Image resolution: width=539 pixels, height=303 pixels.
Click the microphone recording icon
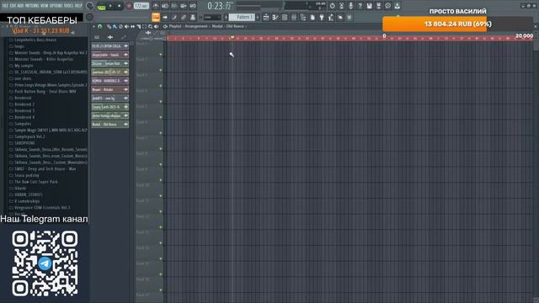[x=350, y=6]
